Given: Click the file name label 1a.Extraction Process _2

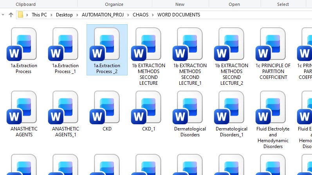Looking at the screenshot, I should pos(107,68).
